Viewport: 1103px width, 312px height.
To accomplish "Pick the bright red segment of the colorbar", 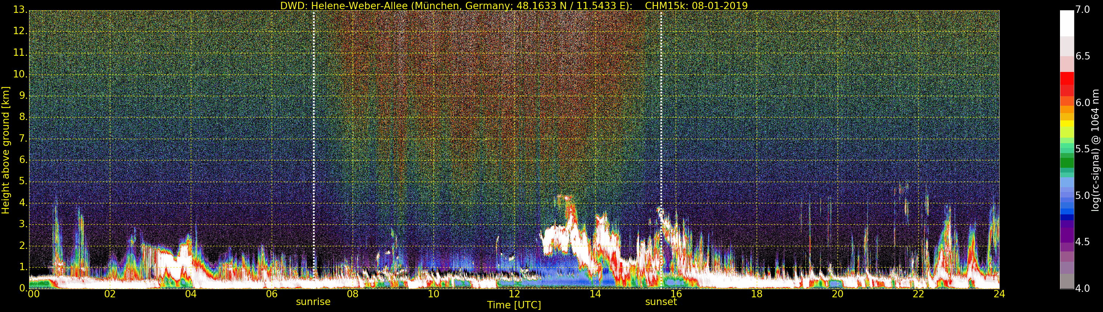I will point(1067,79).
